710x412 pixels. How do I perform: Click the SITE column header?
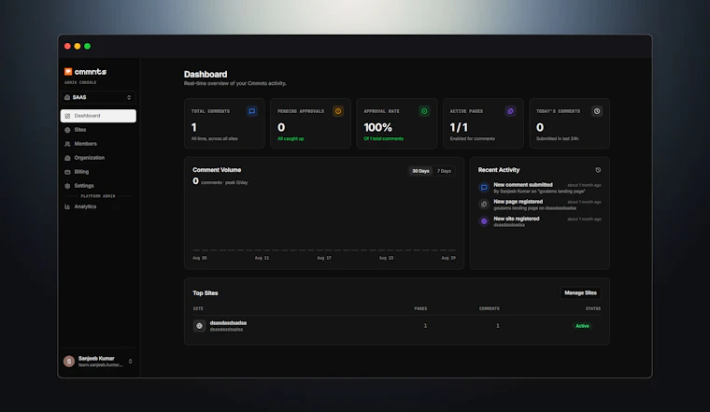[x=198, y=309]
